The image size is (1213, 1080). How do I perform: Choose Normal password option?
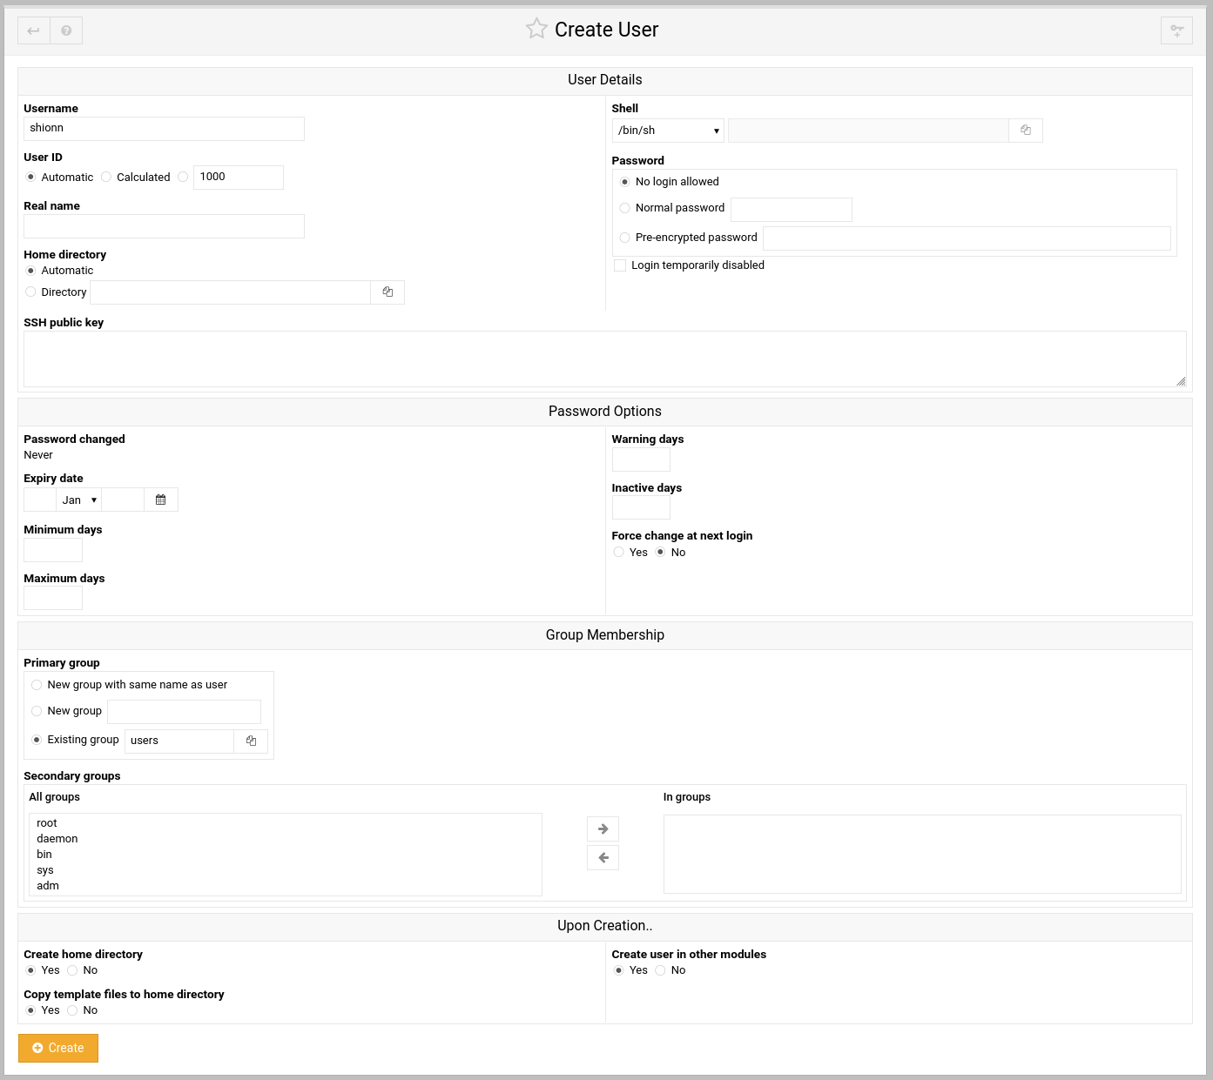[x=625, y=208]
